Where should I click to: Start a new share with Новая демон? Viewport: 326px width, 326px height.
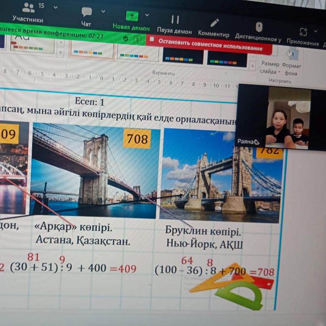point(131,21)
